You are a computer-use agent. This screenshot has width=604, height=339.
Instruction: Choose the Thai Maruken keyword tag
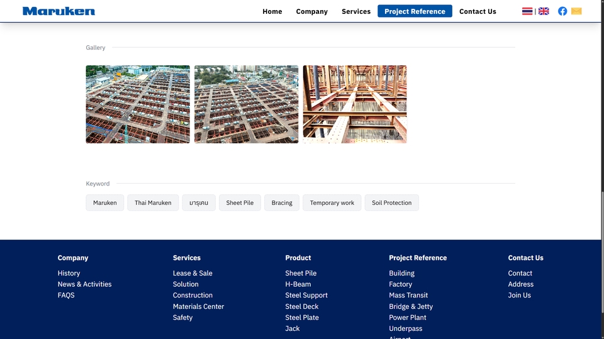click(153, 203)
